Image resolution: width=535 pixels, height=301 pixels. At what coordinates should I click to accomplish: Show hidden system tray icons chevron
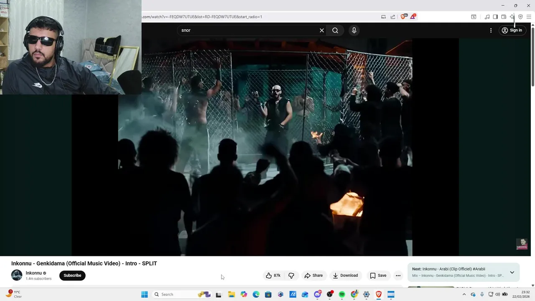click(464, 294)
